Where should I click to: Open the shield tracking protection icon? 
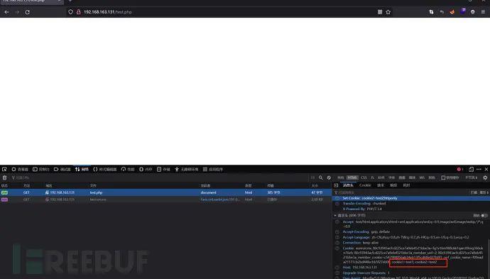click(70, 12)
